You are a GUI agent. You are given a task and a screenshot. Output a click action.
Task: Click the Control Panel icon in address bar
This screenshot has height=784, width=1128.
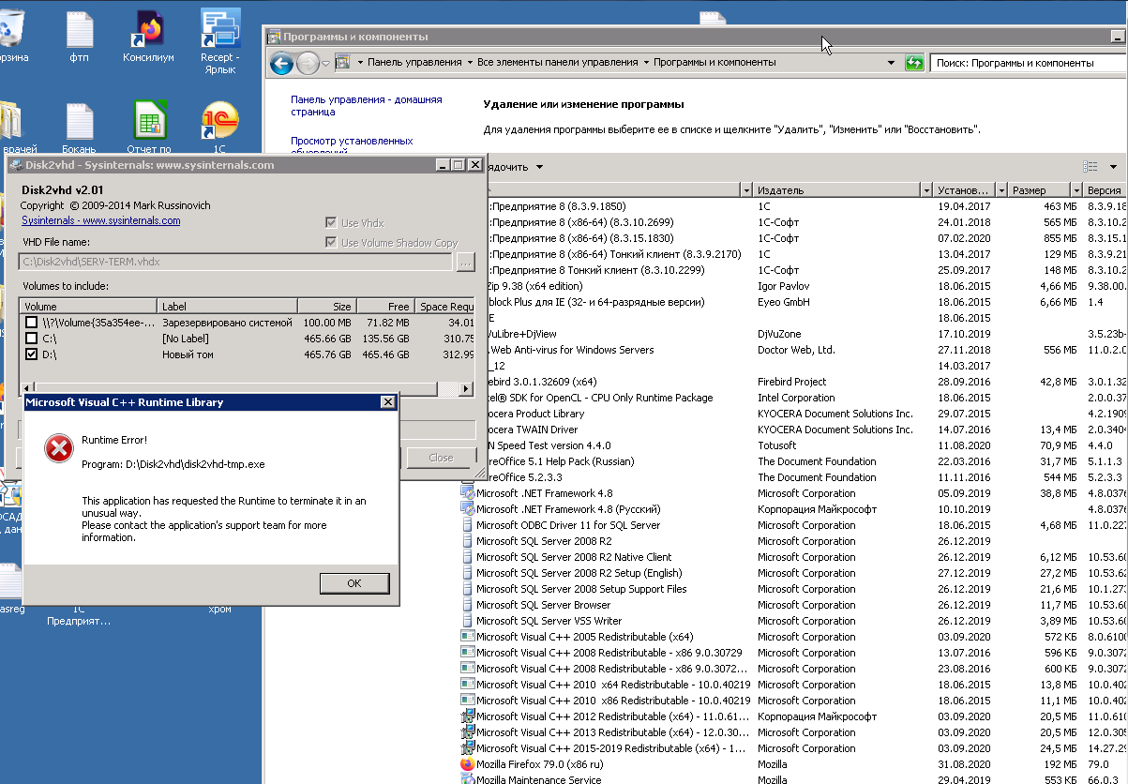click(x=342, y=62)
